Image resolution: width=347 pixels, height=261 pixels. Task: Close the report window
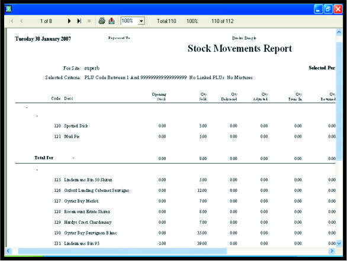(338, 9)
